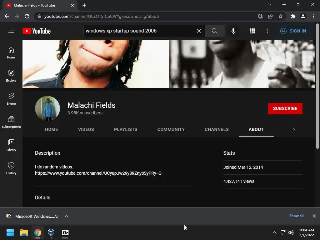Image resolution: width=320 pixels, height=240 pixels.
Task: Open the YouTube hamburger guide menu
Action: point(11,31)
